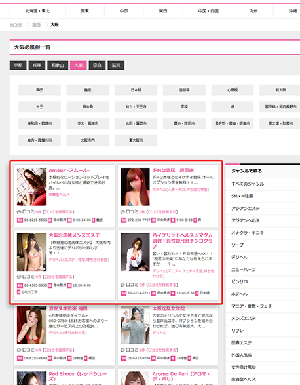Filter by the 心斎橋 area button

pos(233,90)
